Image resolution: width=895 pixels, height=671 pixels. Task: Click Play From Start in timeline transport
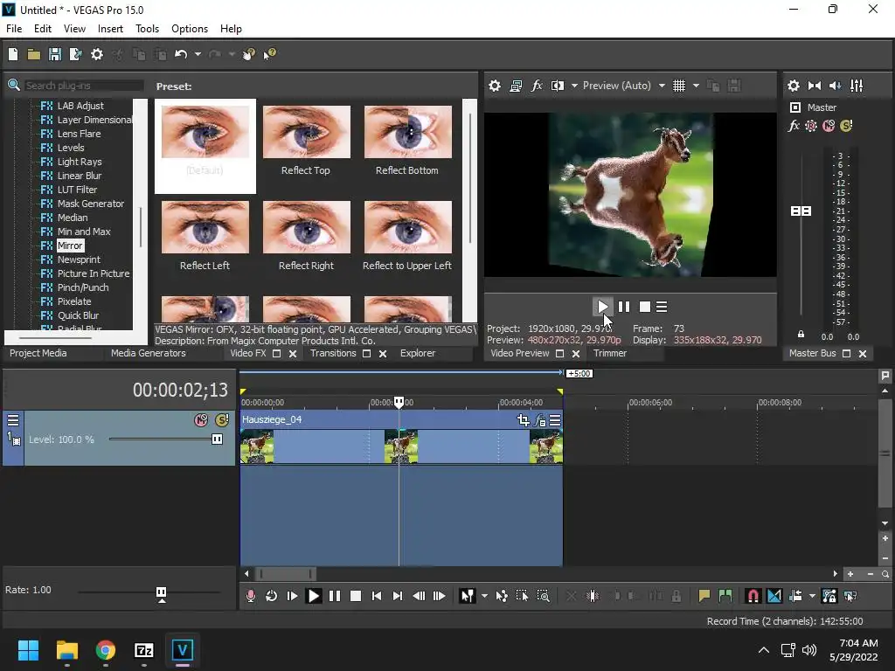pyautogui.click(x=292, y=596)
